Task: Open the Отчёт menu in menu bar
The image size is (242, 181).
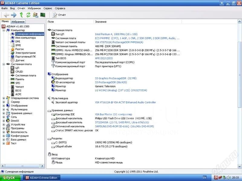Action: point(21,8)
